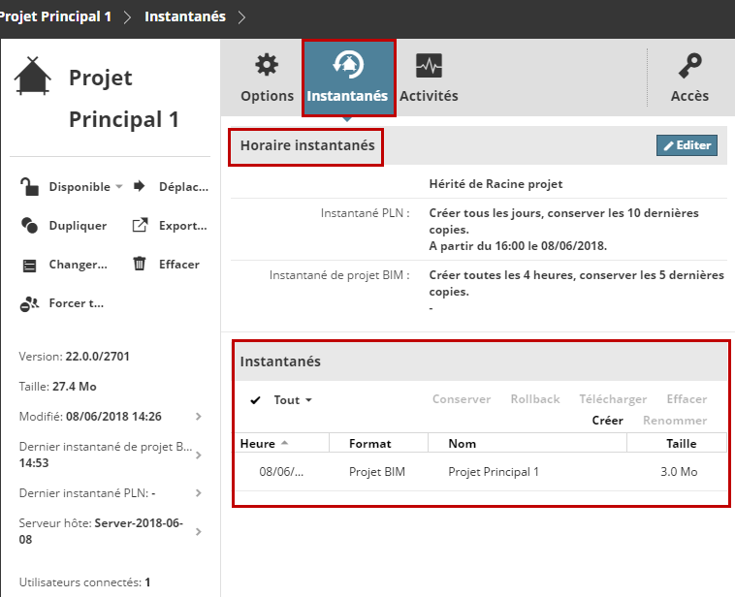Click the Télécharger action
Screen dimensions: 735x597
tap(613, 399)
